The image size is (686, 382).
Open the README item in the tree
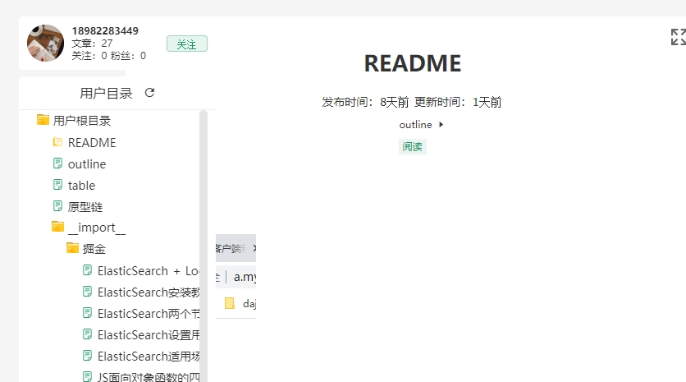coord(91,142)
